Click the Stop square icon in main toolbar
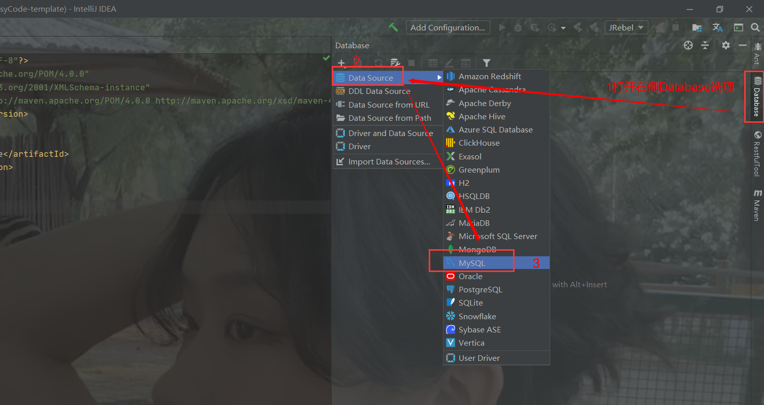Image resolution: width=764 pixels, height=405 pixels. coord(676,27)
